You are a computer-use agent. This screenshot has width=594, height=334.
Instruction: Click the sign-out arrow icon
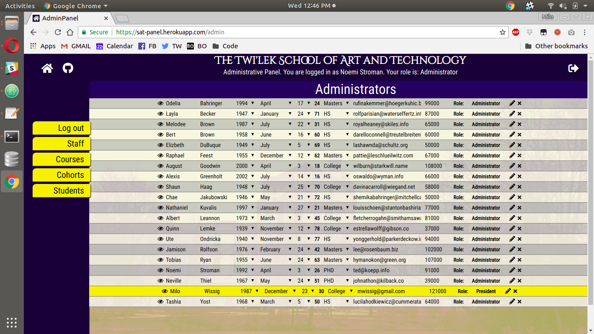pyautogui.click(x=574, y=68)
